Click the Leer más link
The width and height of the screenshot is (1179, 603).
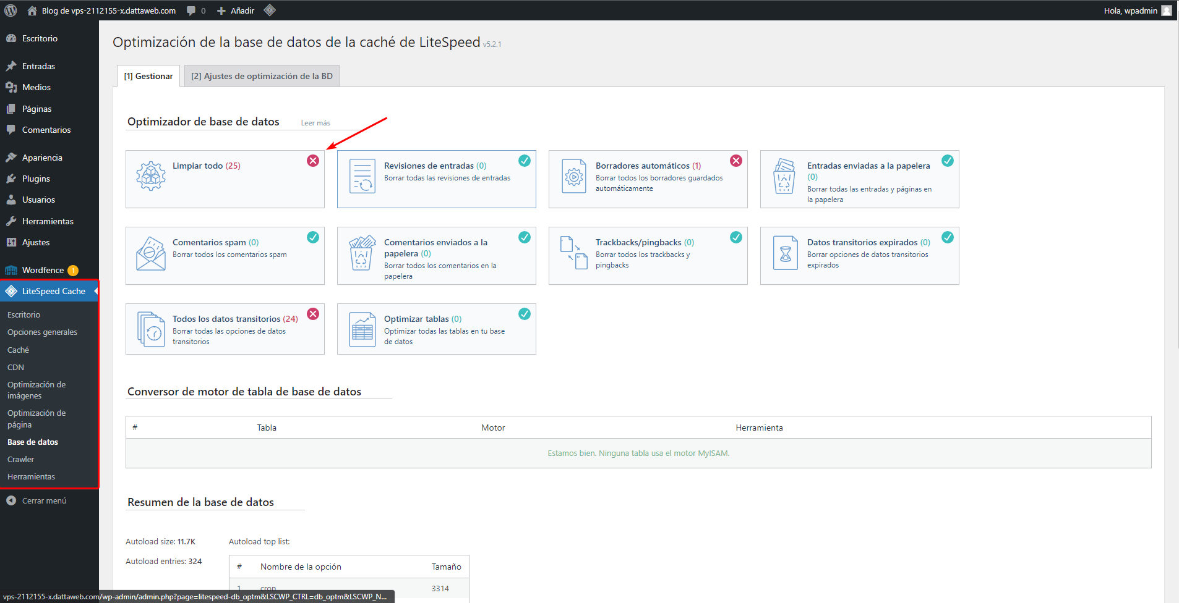315,123
